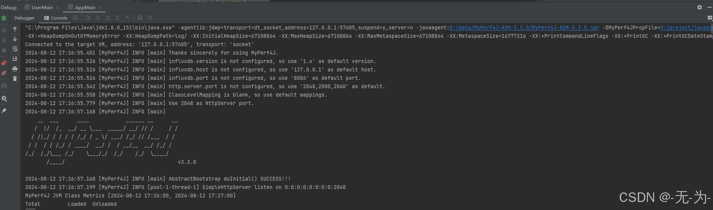This screenshot has width=713, height=210.
Task: Open View Breakpoints red circles icon
Action: [x=4, y=63]
